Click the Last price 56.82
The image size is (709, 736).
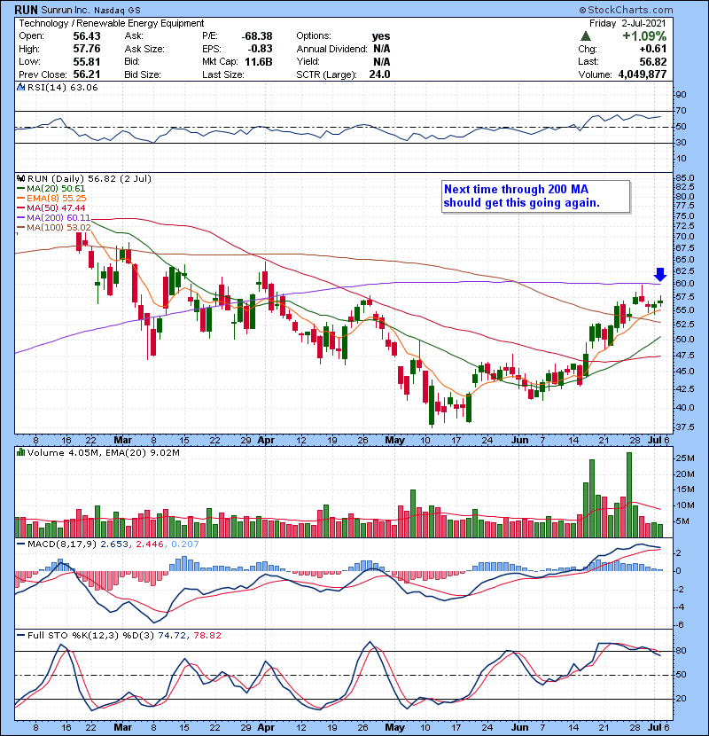coord(654,61)
